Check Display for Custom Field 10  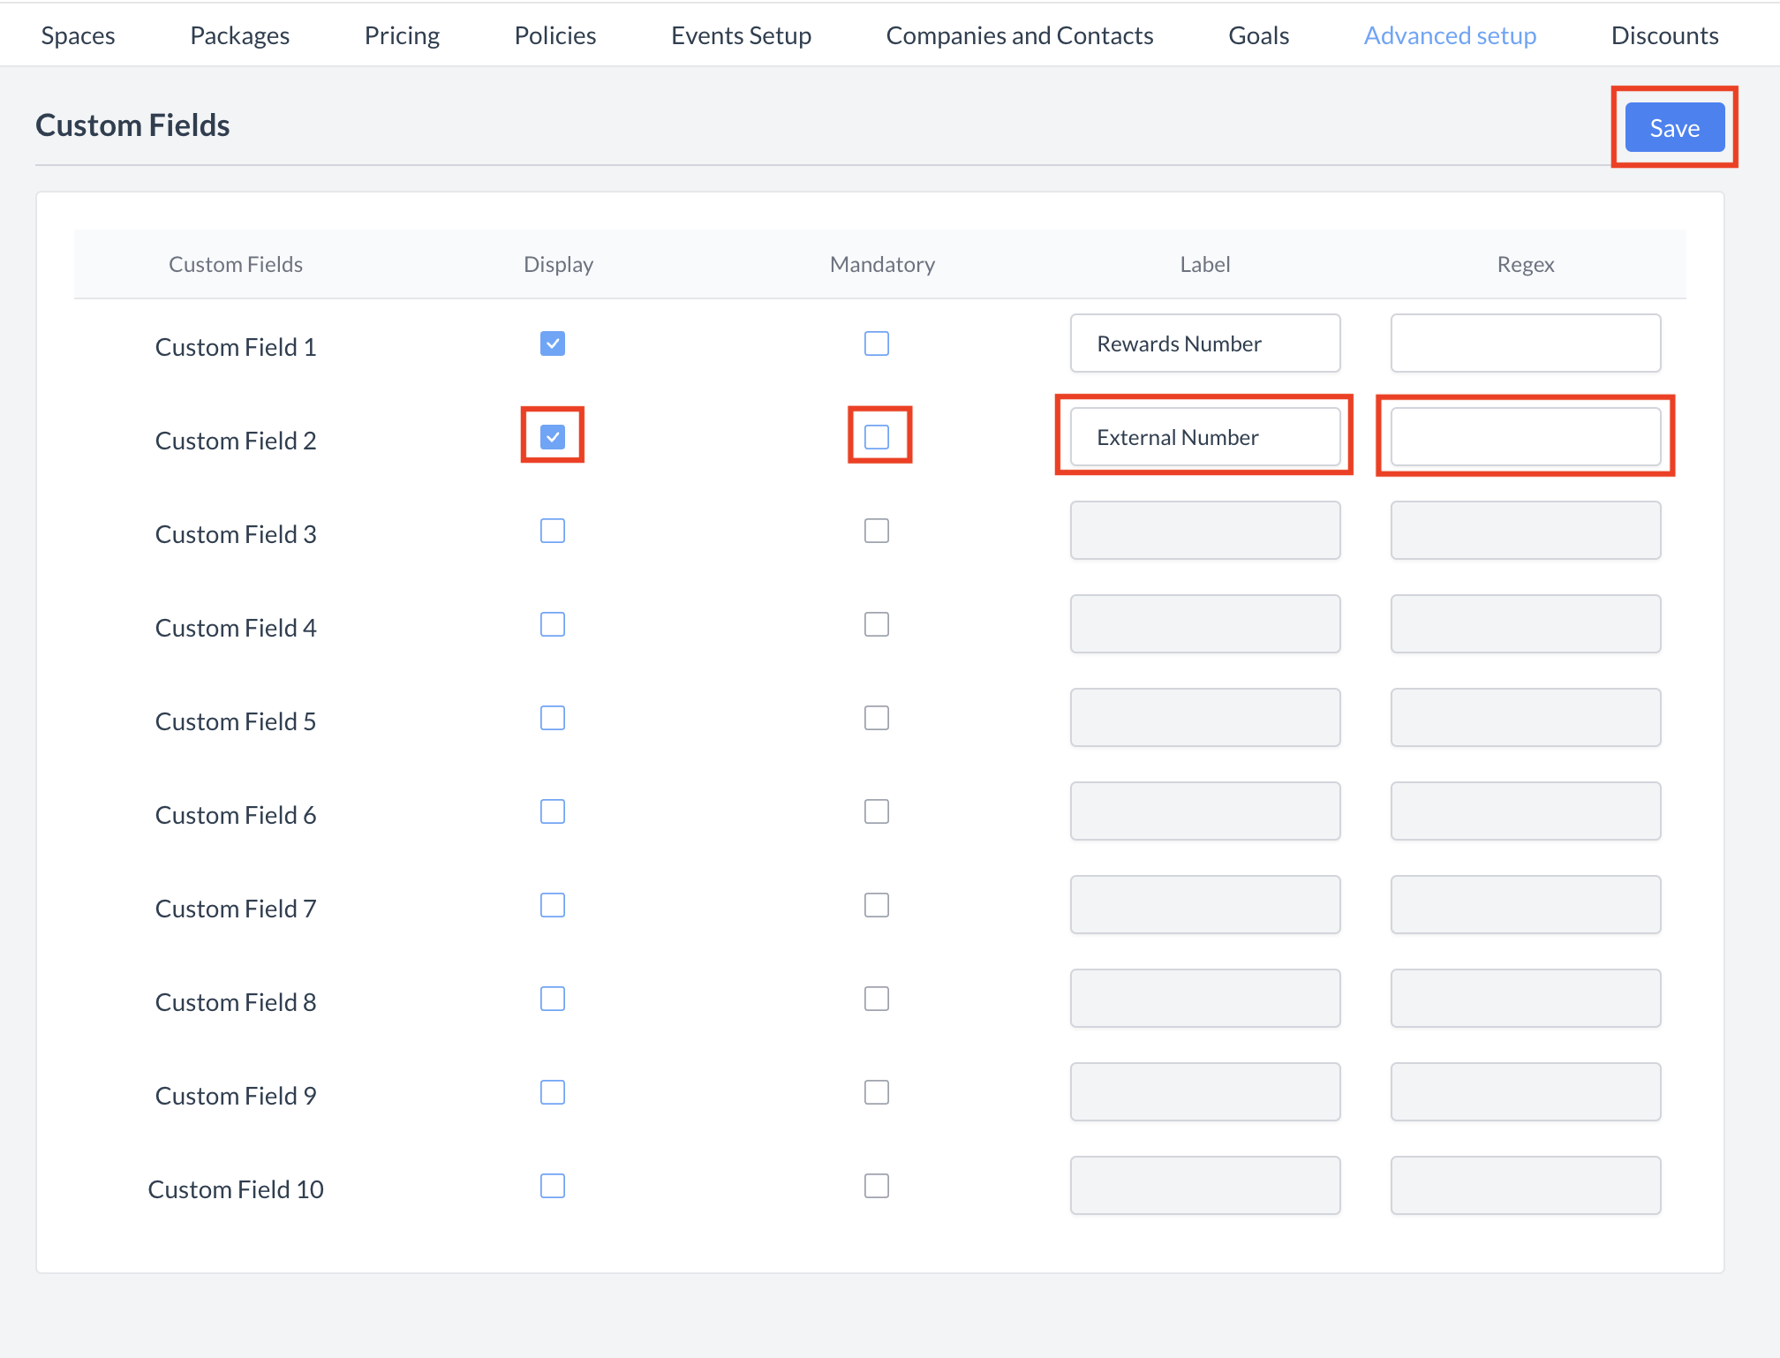click(x=553, y=1186)
